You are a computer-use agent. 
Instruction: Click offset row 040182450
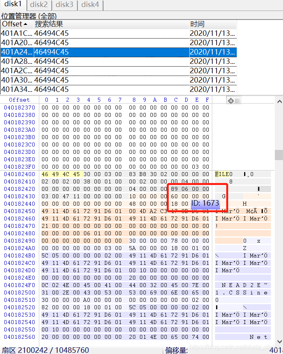19,211
